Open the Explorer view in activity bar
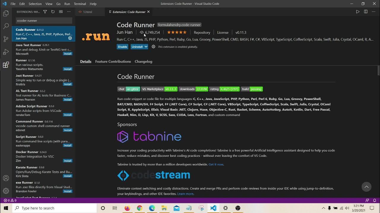This screenshot has height=213, width=380. coord(6,13)
